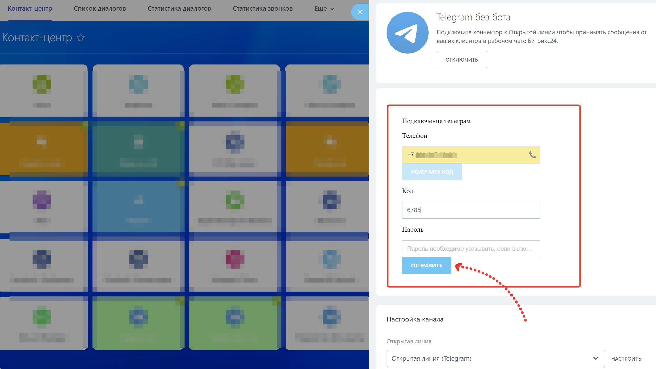The width and height of the screenshot is (656, 369).
Task: Open the Статистика звонков tab
Action: point(263,9)
